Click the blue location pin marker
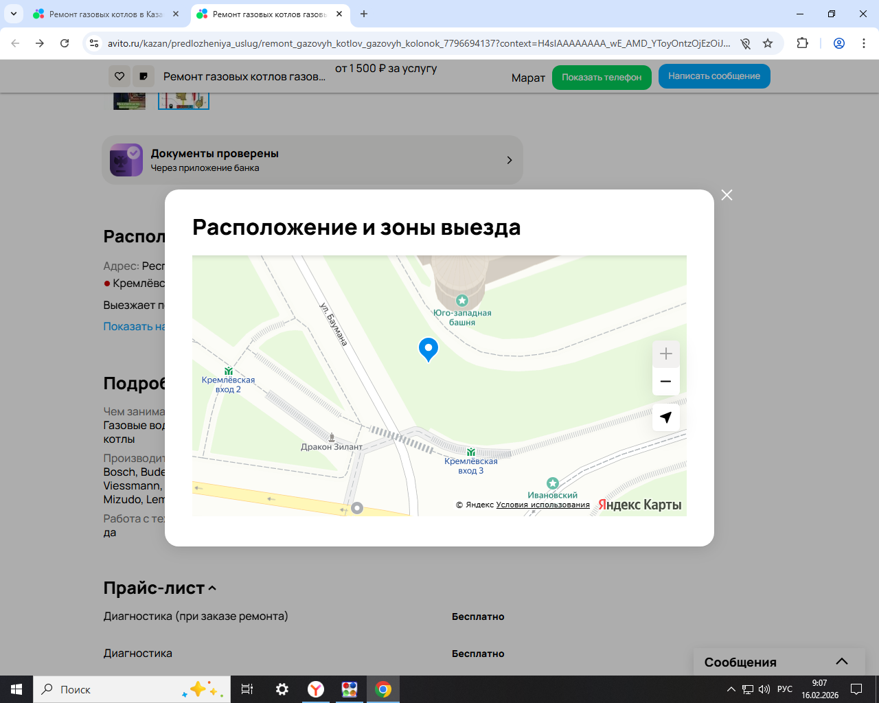The width and height of the screenshot is (879, 703). tap(428, 349)
